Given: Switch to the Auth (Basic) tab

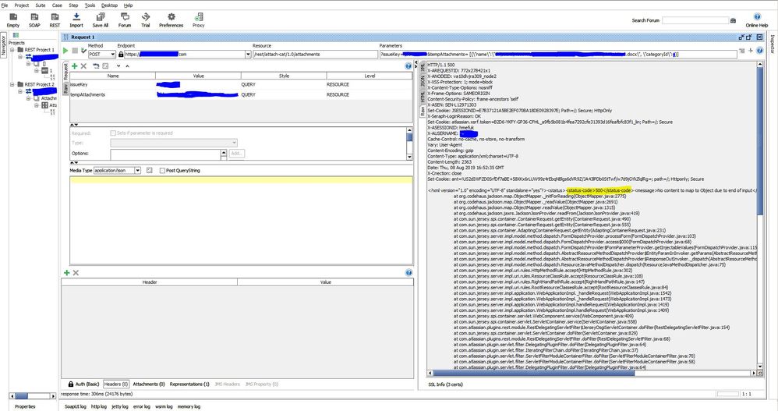Looking at the screenshot, I should click(x=84, y=384).
